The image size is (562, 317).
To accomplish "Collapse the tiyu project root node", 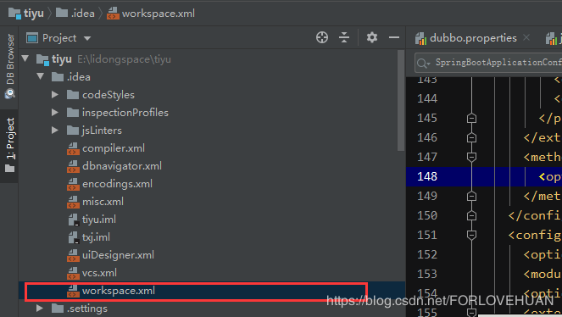I will click(25, 58).
